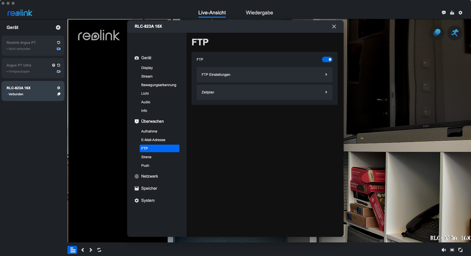This screenshot has height=256, width=471.
Task: Mute the live view speaker
Action: [x=444, y=250]
